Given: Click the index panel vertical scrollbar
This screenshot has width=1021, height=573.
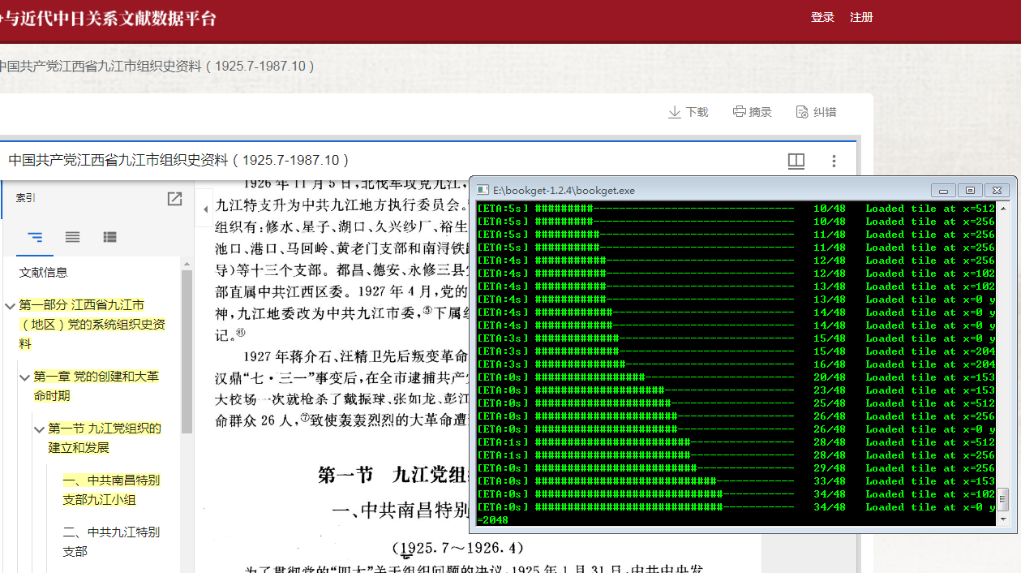Looking at the screenshot, I should tap(187, 349).
